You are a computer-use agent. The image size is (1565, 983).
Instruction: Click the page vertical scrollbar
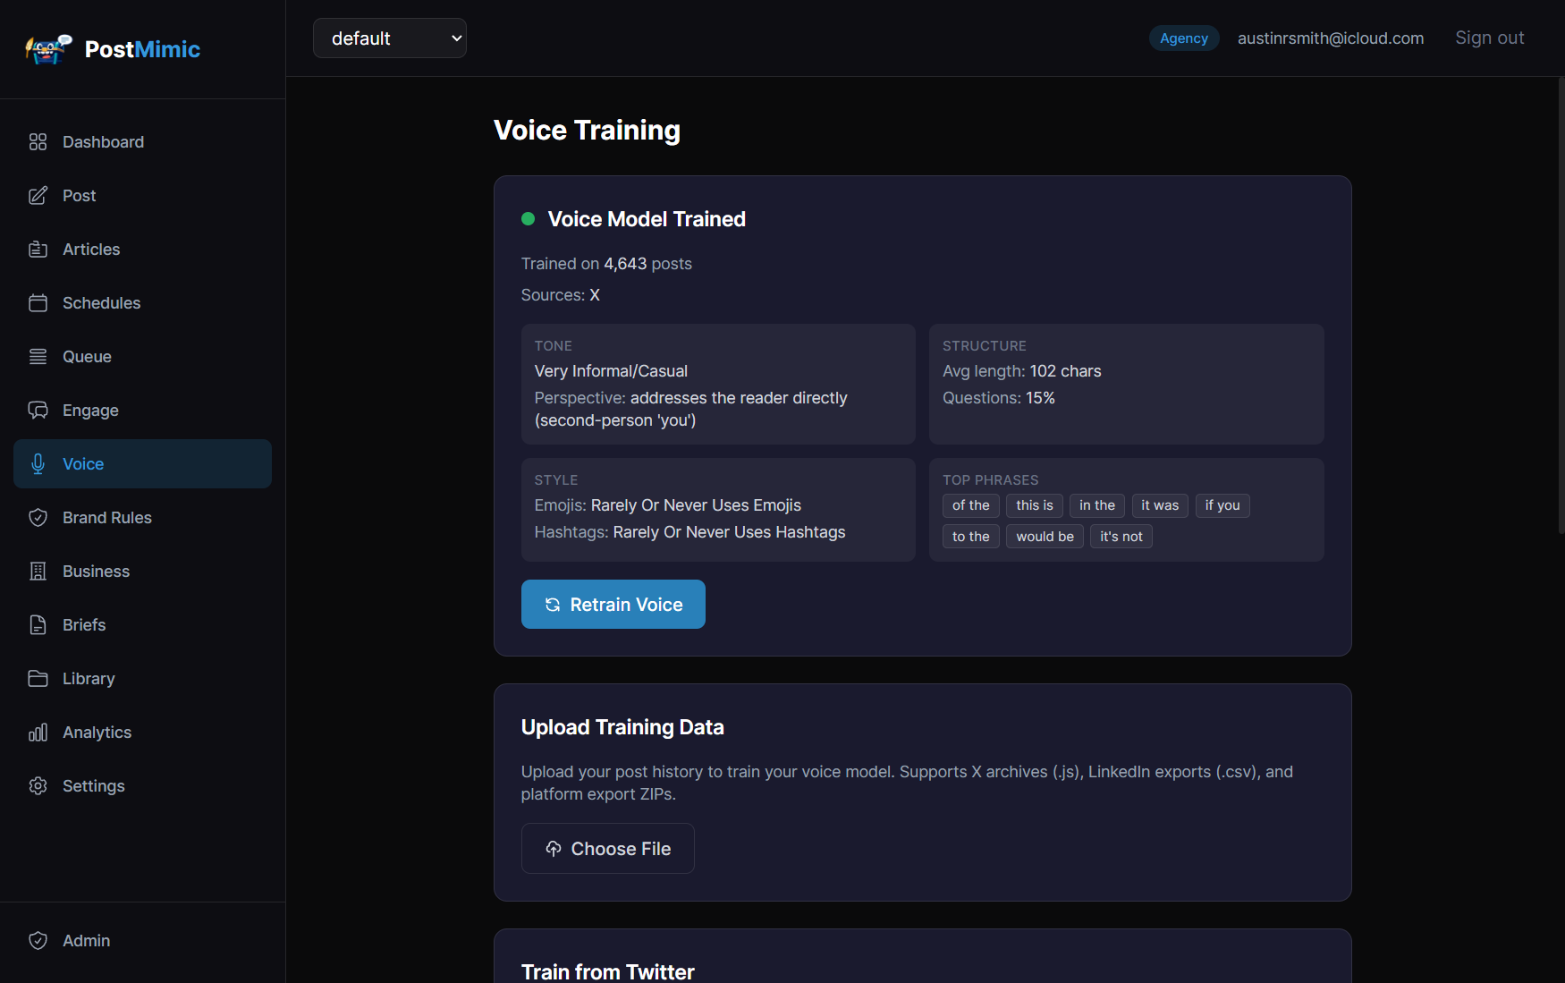(1561, 304)
